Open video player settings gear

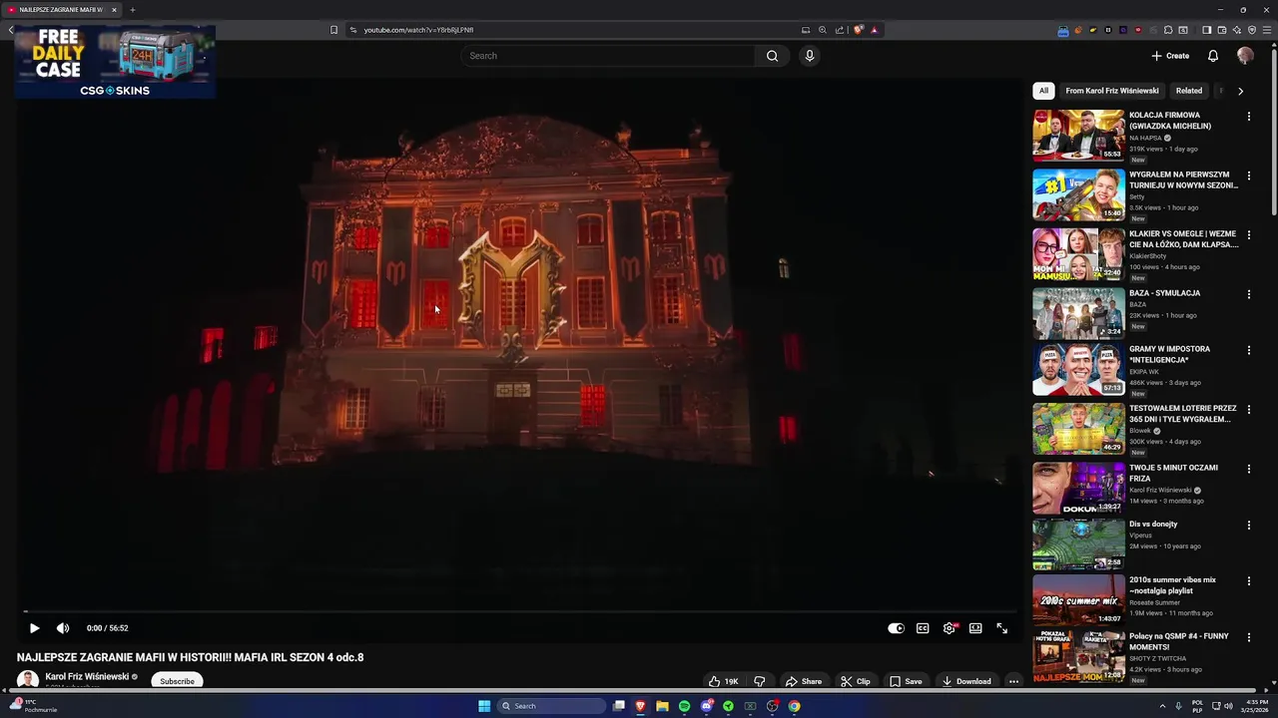click(950, 628)
